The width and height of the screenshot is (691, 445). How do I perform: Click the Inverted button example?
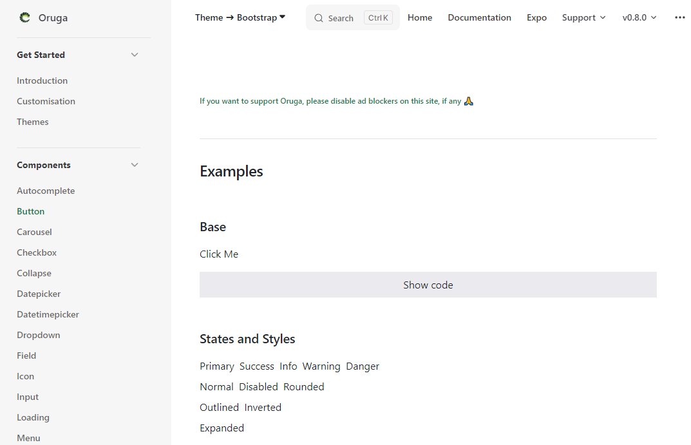(x=263, y=408)
